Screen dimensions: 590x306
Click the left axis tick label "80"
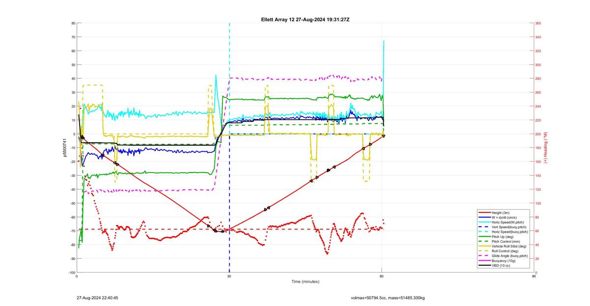pos(73,23)
